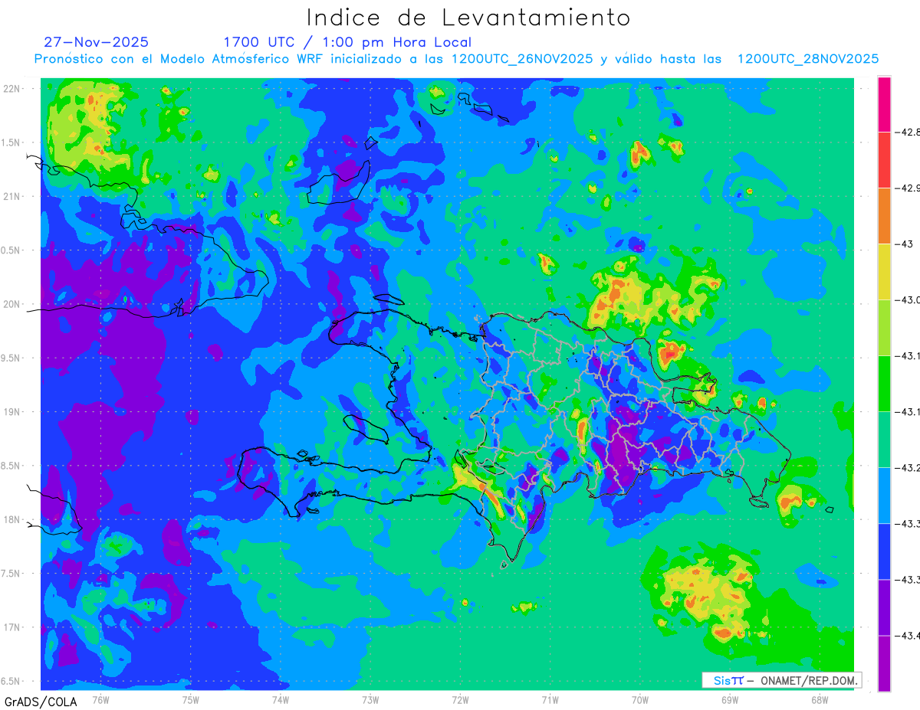
Task: Click the '19N' latitude label
Action: 11,412
